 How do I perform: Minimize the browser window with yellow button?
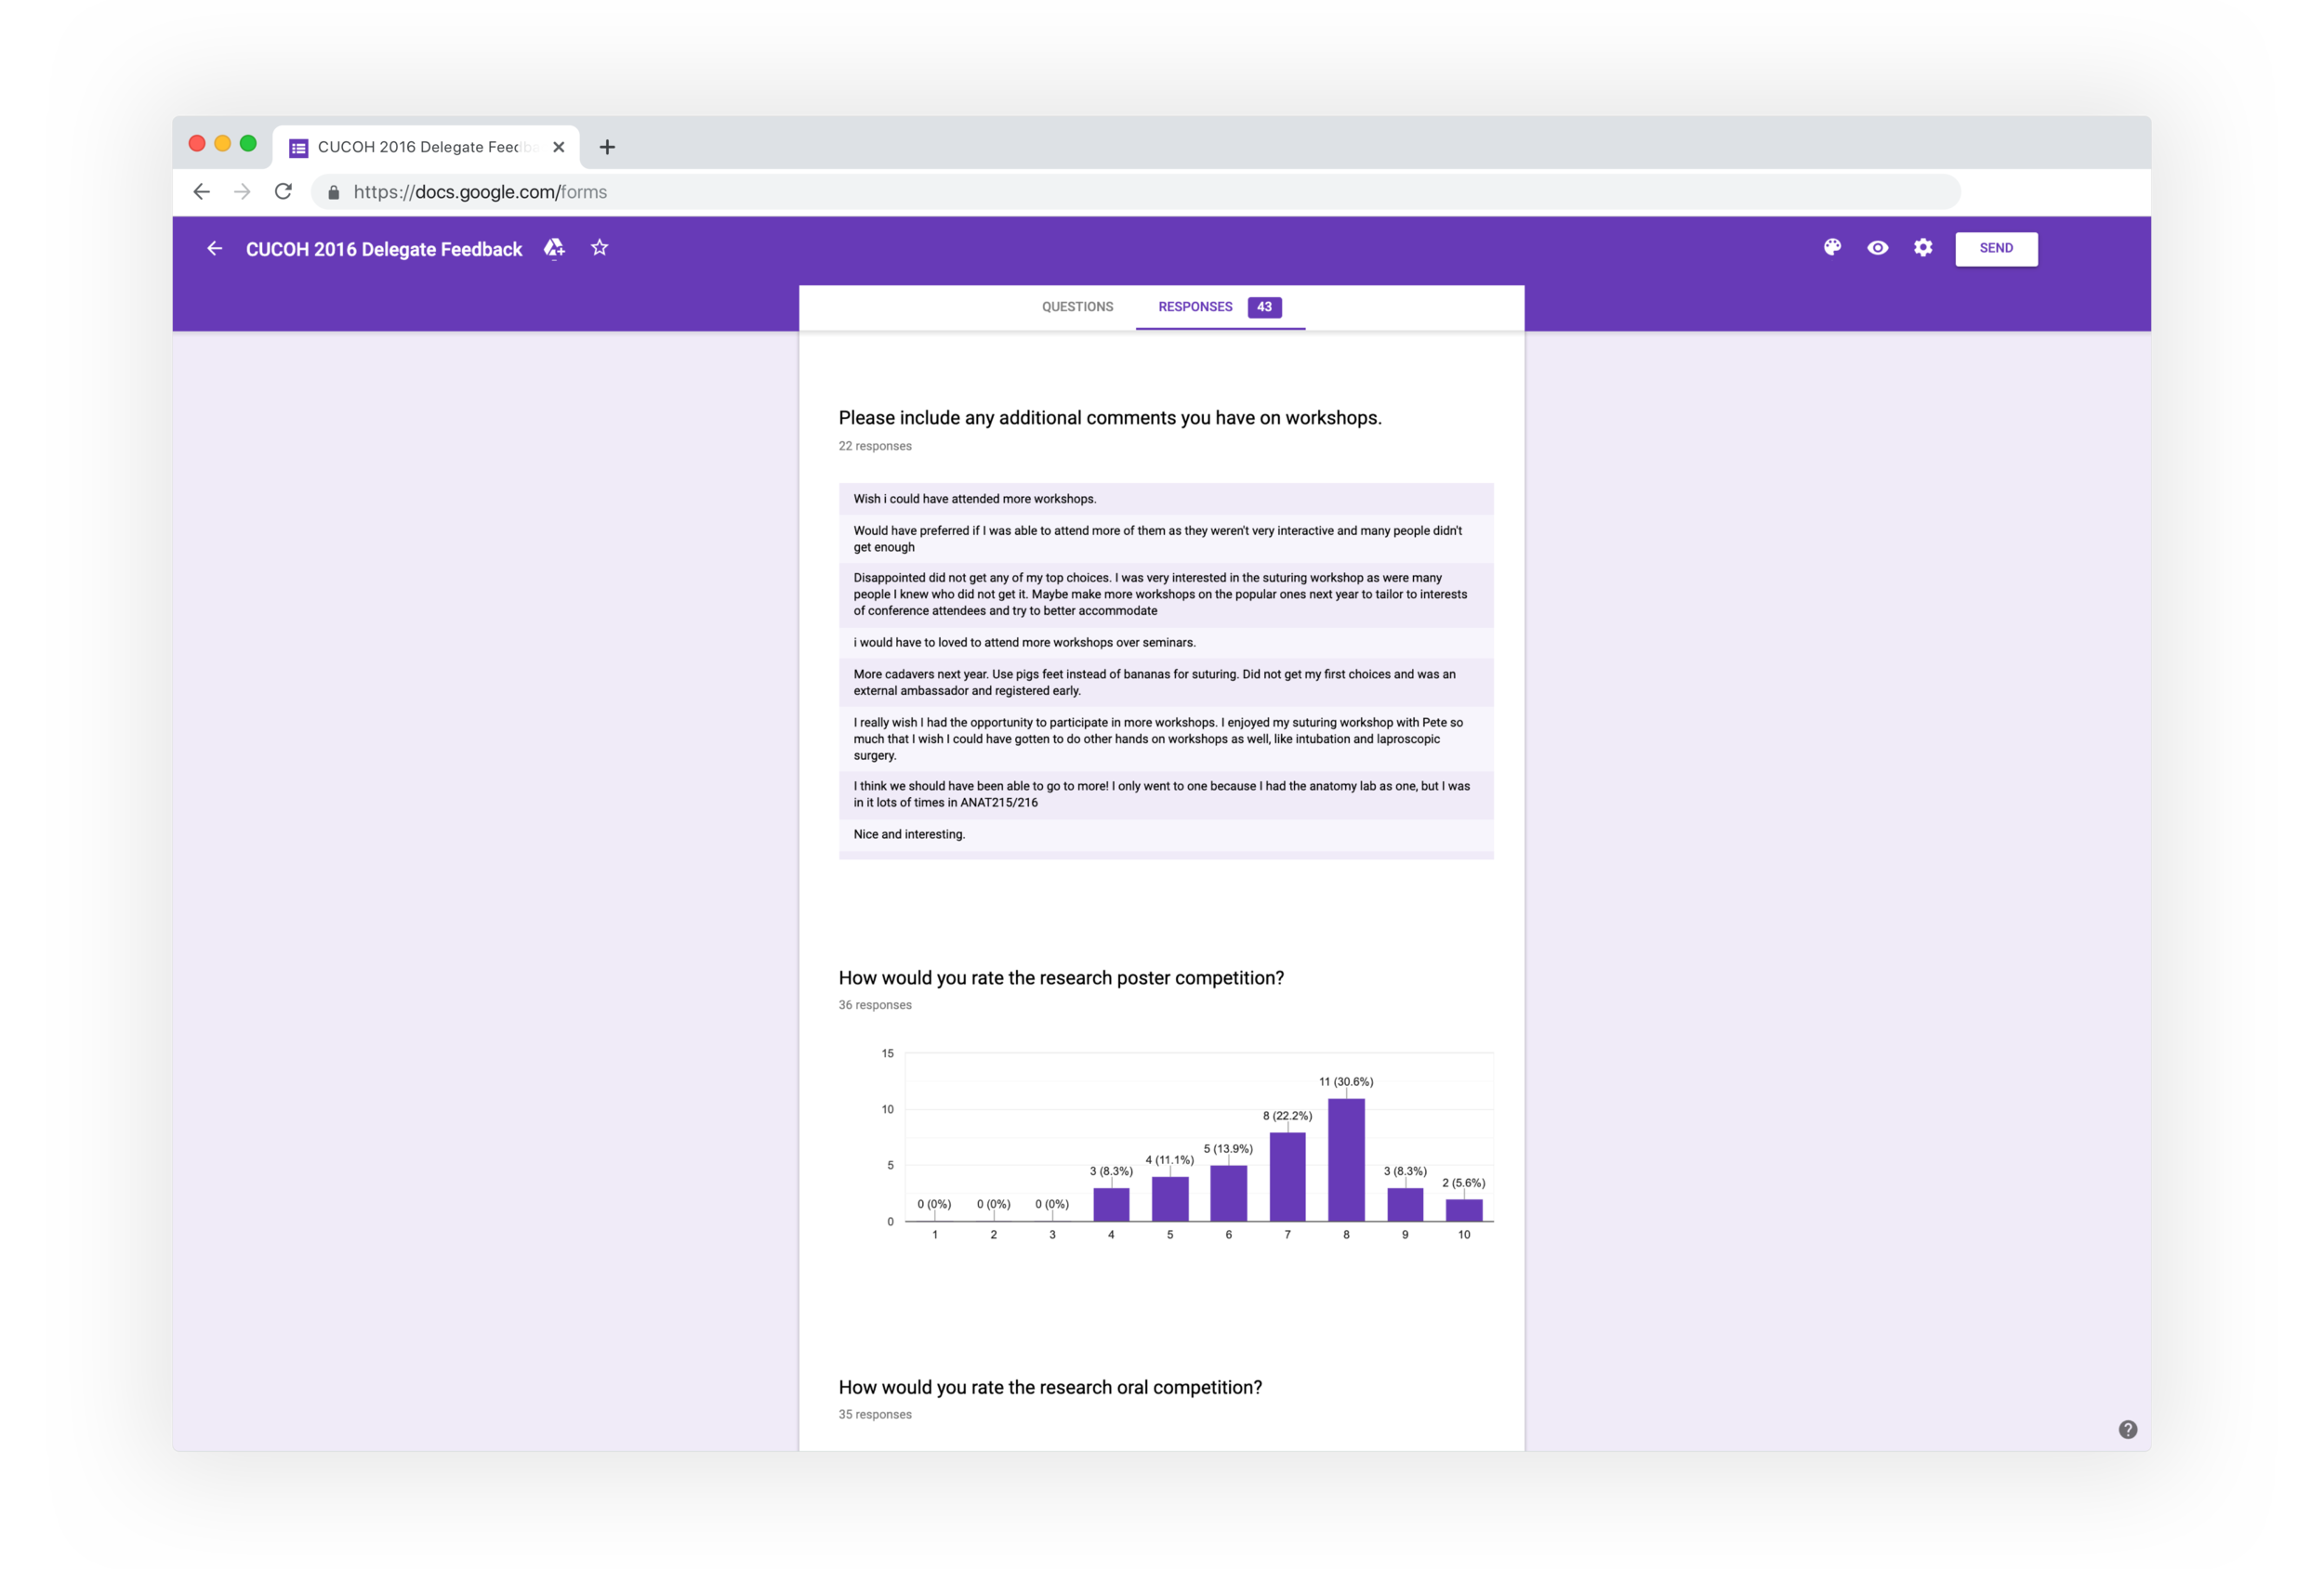point(223,144)
